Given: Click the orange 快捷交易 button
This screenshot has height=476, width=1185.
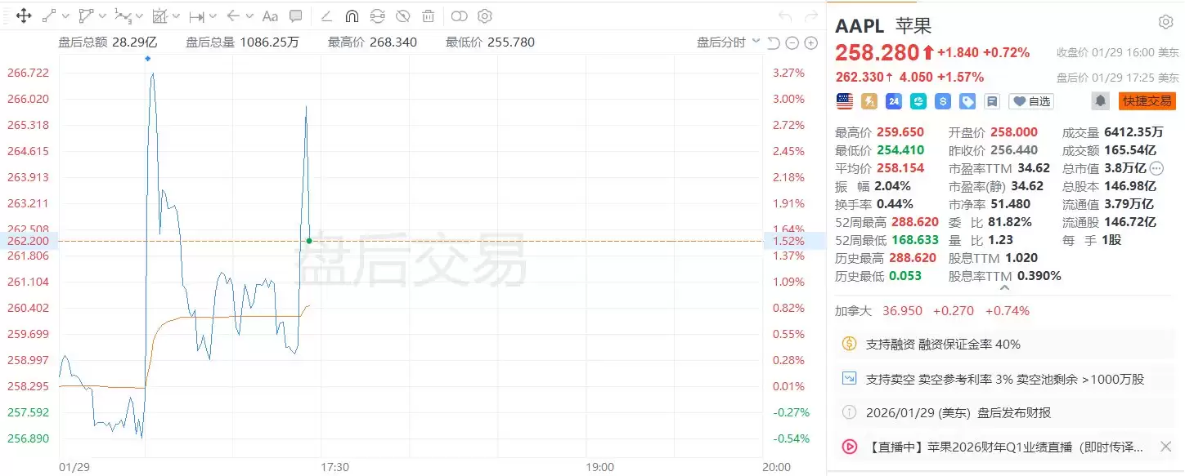Looking at the screenshot, I should tap(1147, 101).
